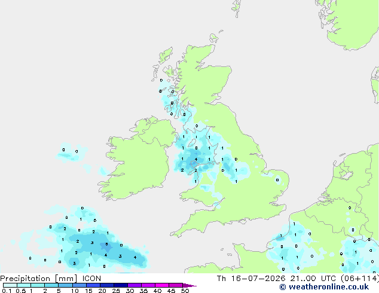Click the 45–50 mm magenta legend swatch
The width and height of the screenshot is (379, 293).
[176, 285]
